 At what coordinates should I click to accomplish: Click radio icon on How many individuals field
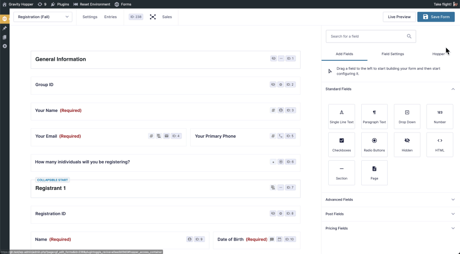pyautogui.click(x=281, y=162)
